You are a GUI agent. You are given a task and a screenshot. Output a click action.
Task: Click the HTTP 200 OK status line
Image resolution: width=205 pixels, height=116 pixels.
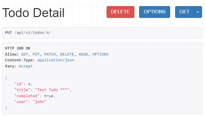18,48
